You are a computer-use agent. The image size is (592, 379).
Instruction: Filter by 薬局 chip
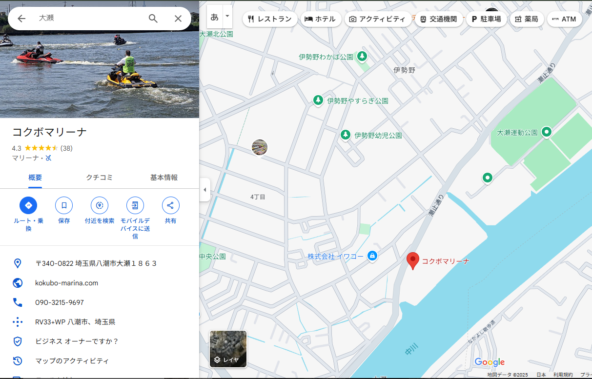coord(527,19)
